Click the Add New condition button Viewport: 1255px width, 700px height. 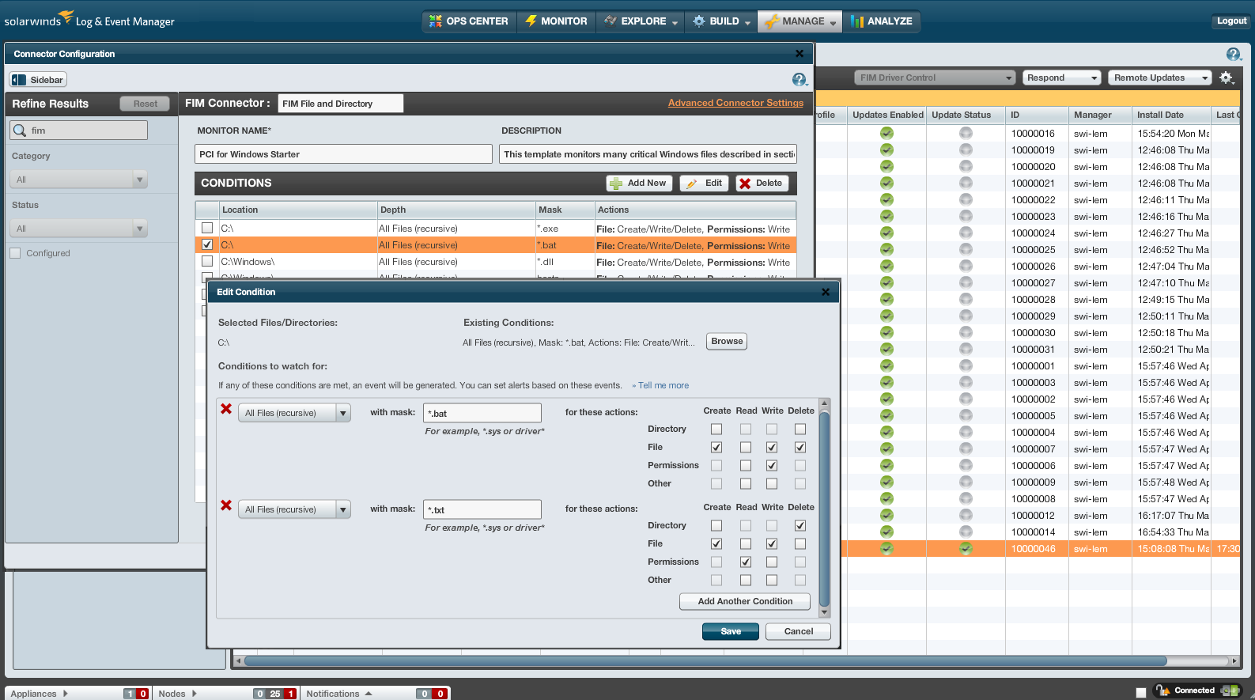(x=639, y=183)
